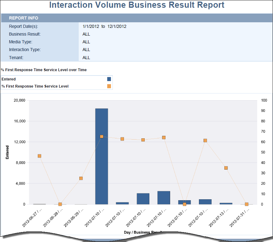Click the orange service level legend swatch
Viewport: 273px width, 242px height.
[109, 86]
